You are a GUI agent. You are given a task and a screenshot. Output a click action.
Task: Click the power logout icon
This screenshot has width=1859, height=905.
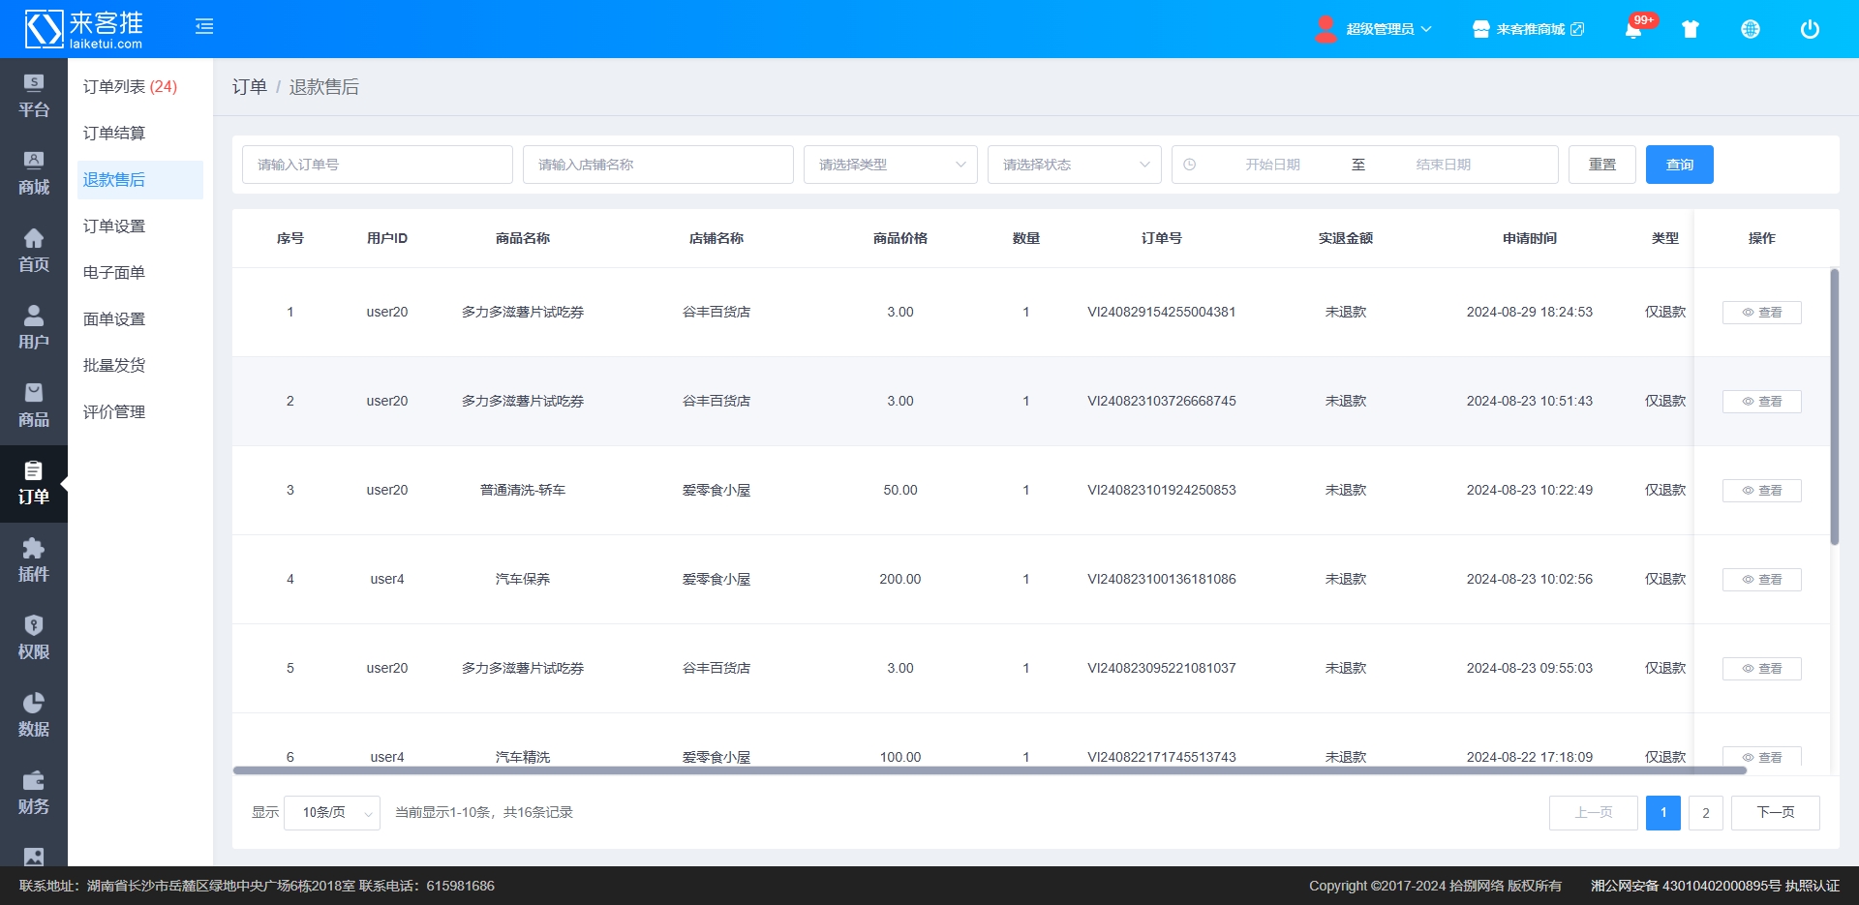(1809, 29)
